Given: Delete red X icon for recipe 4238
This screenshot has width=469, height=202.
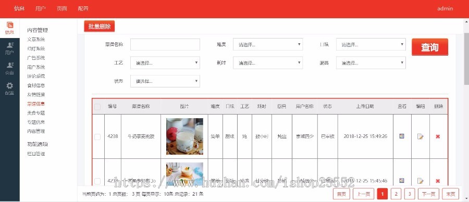Looking at the screenshot, I should (x=438, y=136).
